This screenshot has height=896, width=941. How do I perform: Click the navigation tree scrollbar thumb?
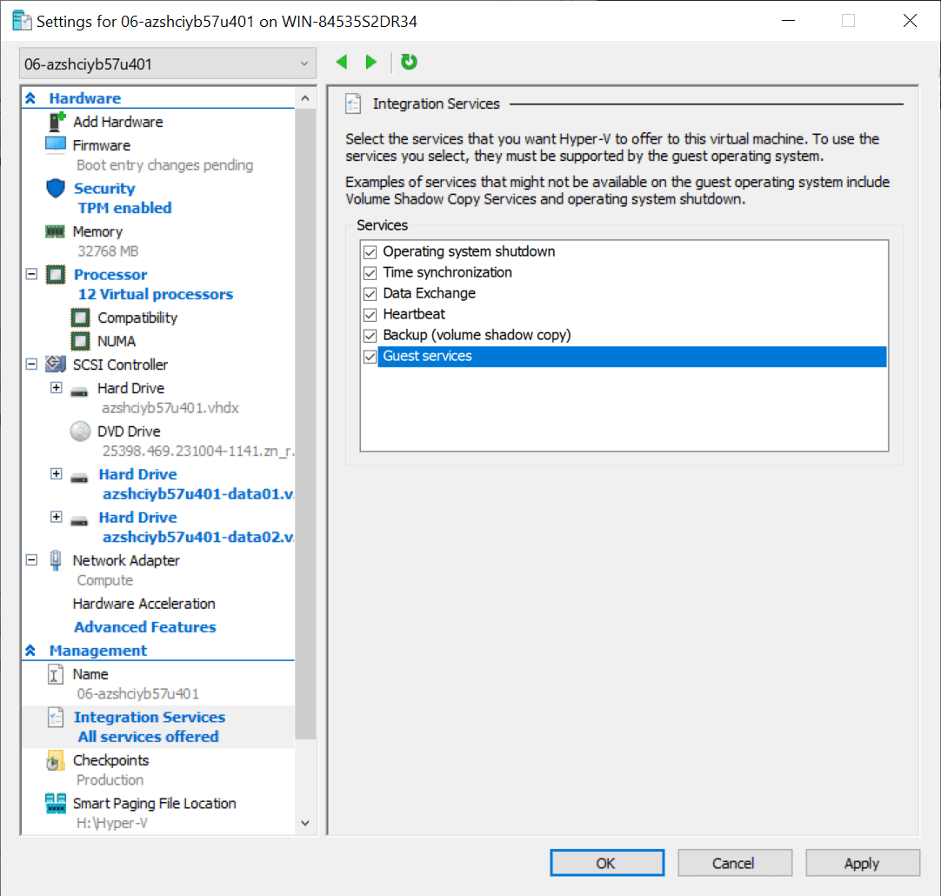pyautogui.click(x=305, y=424)
